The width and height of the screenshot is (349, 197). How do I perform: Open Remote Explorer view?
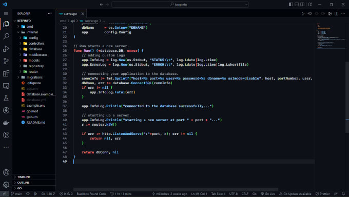[6, 86]
